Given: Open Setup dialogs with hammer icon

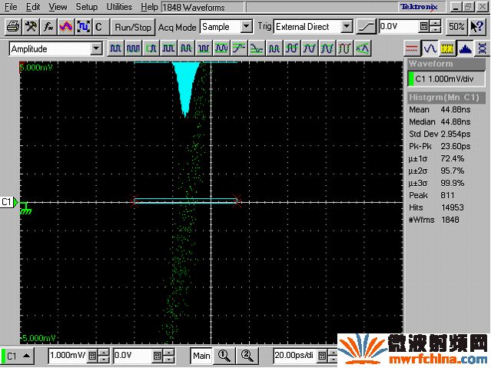Looking at the screenshot, I should tap(31, 27).
